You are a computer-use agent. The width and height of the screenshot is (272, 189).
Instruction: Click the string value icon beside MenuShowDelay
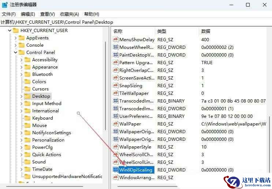click(x=116, y=40)
